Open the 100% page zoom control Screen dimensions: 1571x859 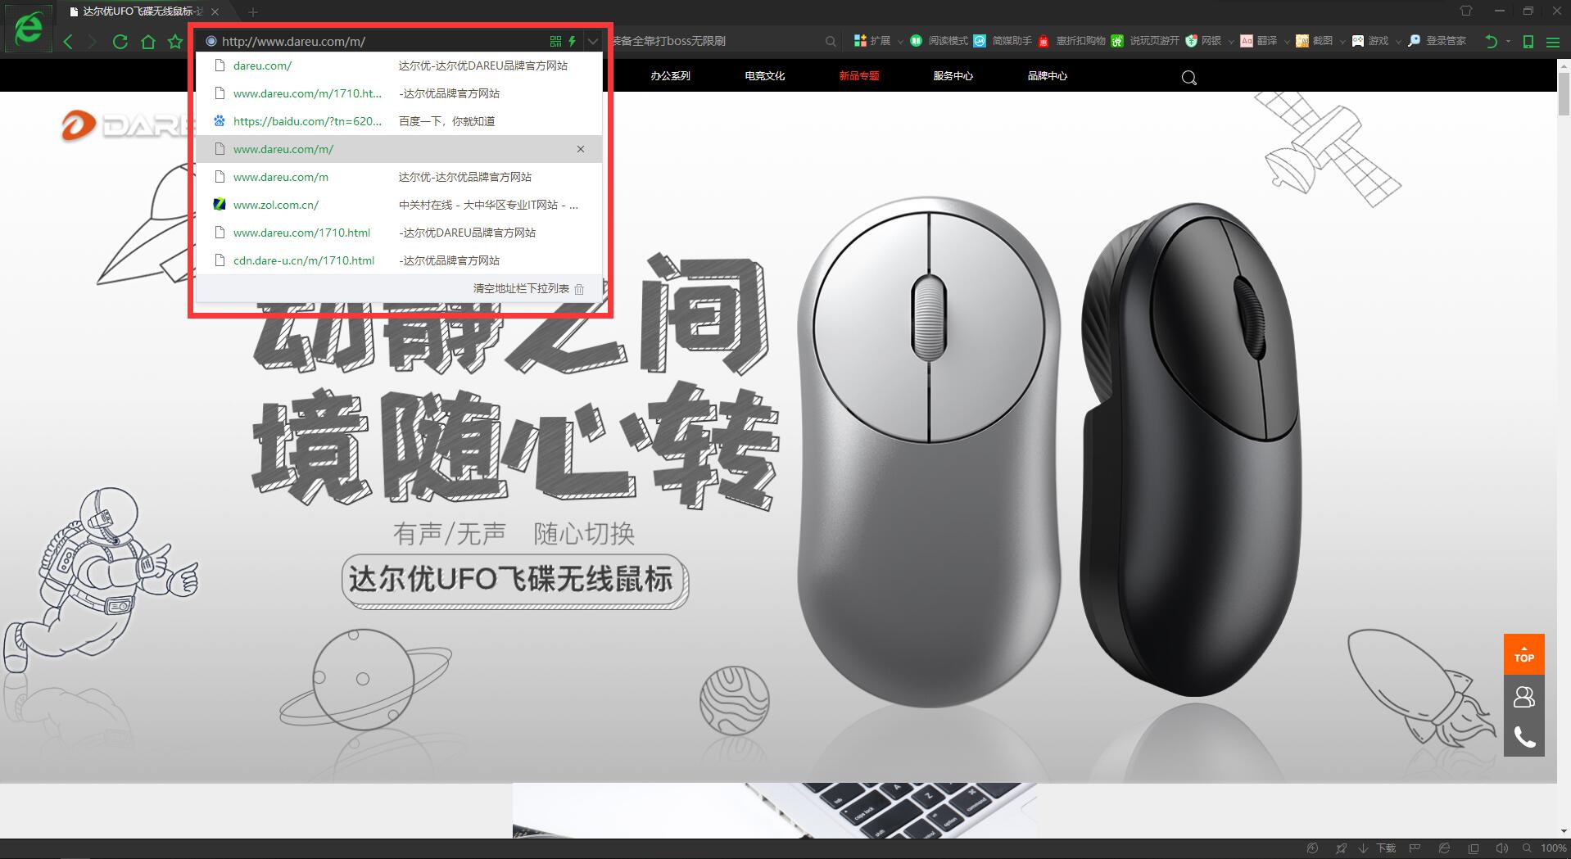coord(1546,848)
